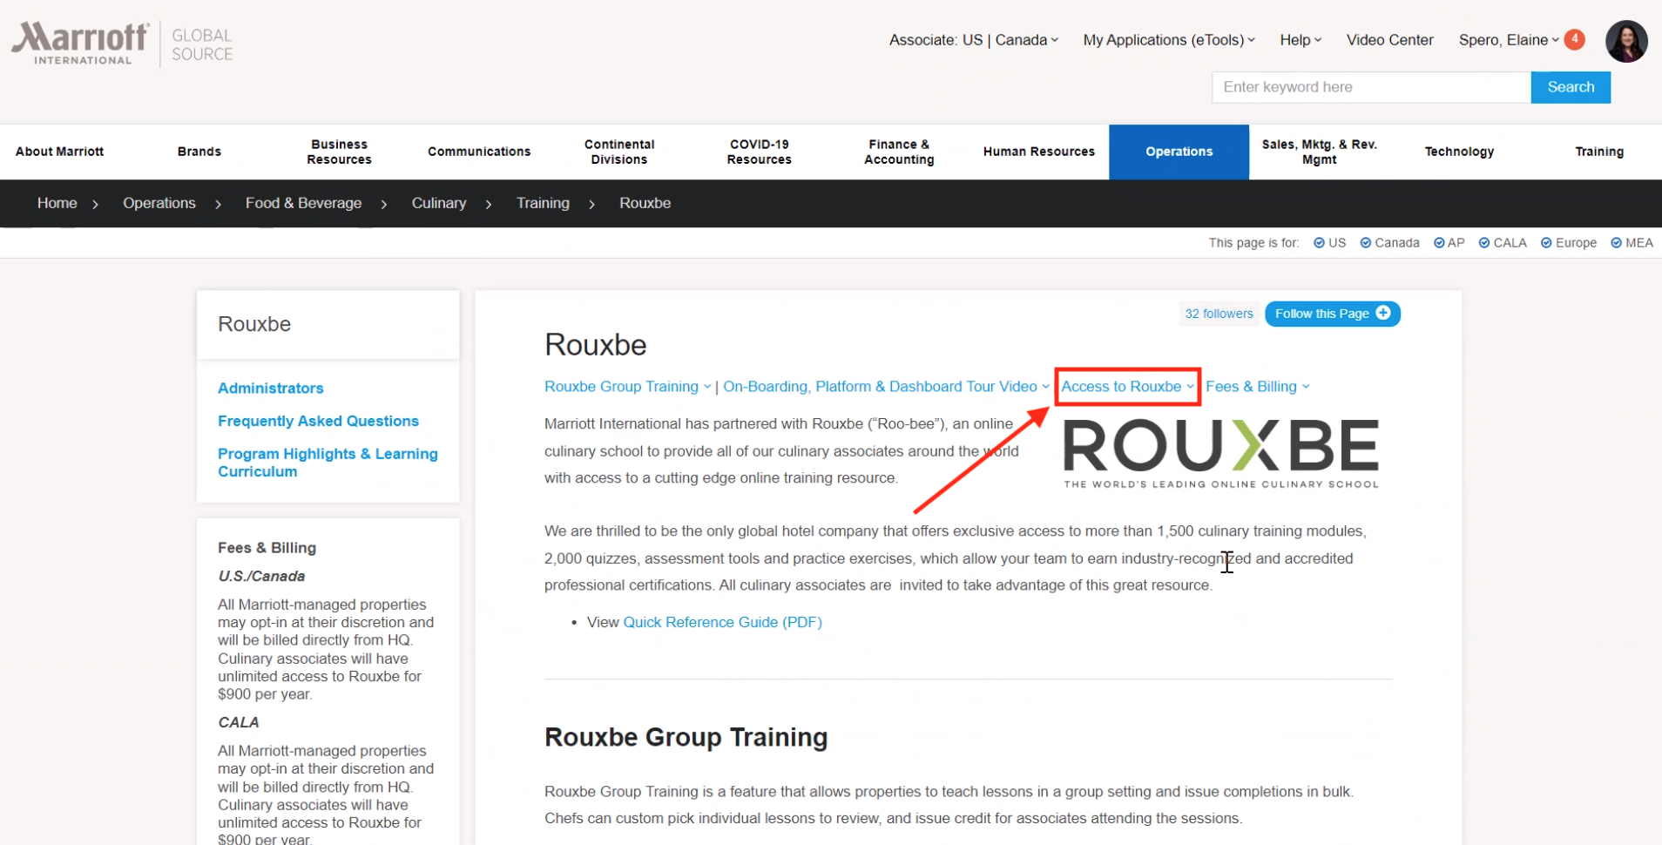
Task: Open the Administrators sidebar link
Action: coord(270,389)
